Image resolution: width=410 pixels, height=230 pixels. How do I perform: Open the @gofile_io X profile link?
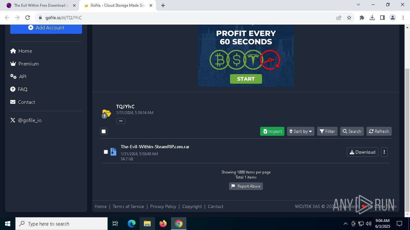(26, 120)
